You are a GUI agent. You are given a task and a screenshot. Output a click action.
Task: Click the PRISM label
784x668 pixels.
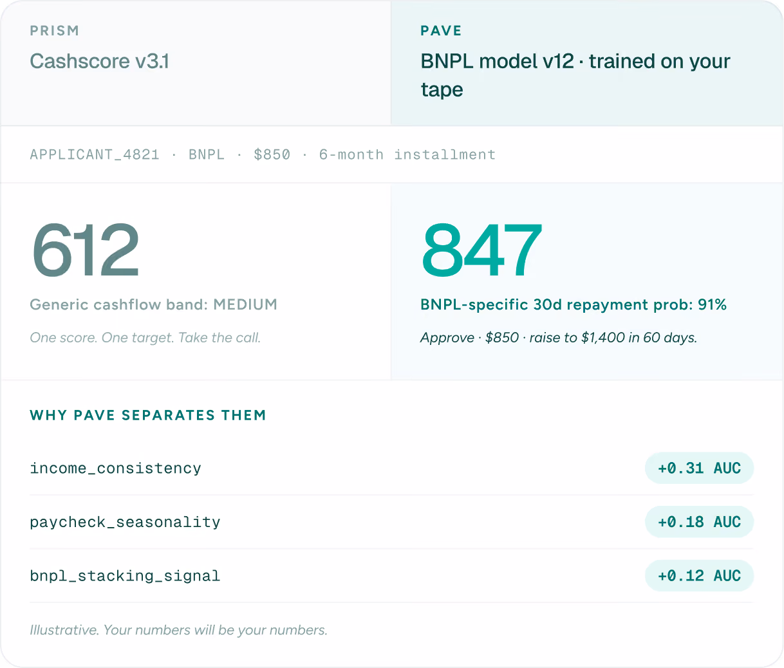[x=55, y=31]
